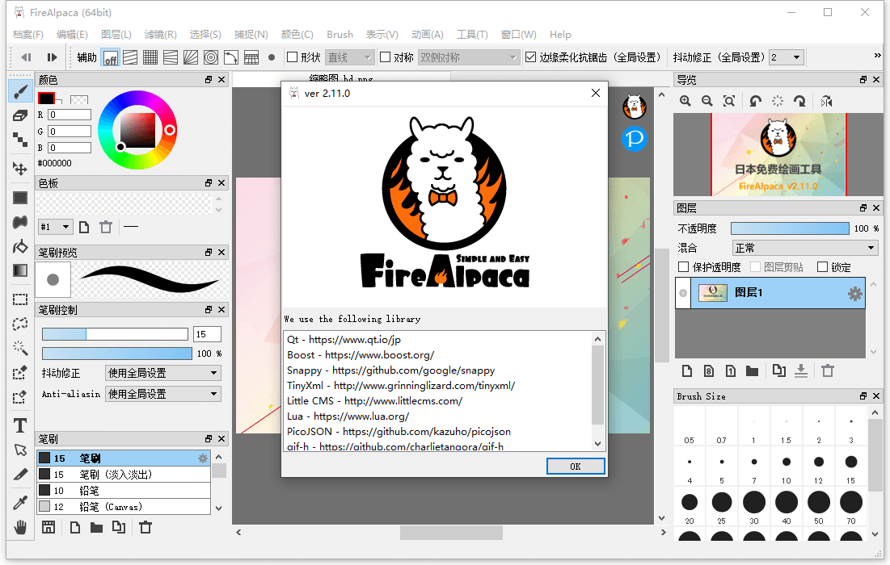Select brush size 15 preset
The width and height of the screenshot is (890, 565).
[851, 467]
